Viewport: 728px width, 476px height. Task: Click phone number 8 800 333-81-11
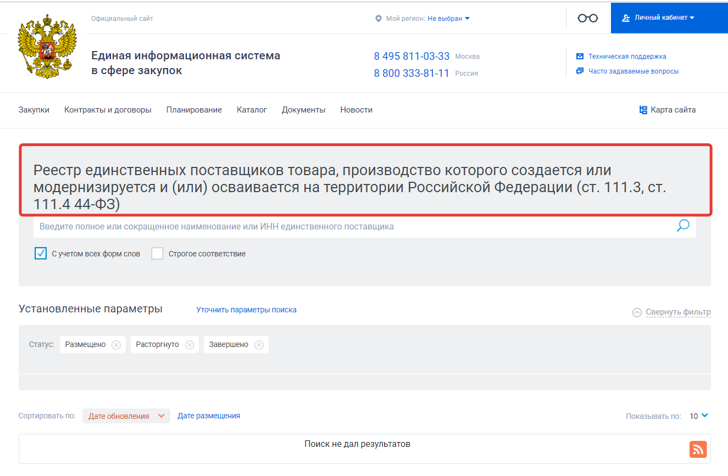point(412,74)
